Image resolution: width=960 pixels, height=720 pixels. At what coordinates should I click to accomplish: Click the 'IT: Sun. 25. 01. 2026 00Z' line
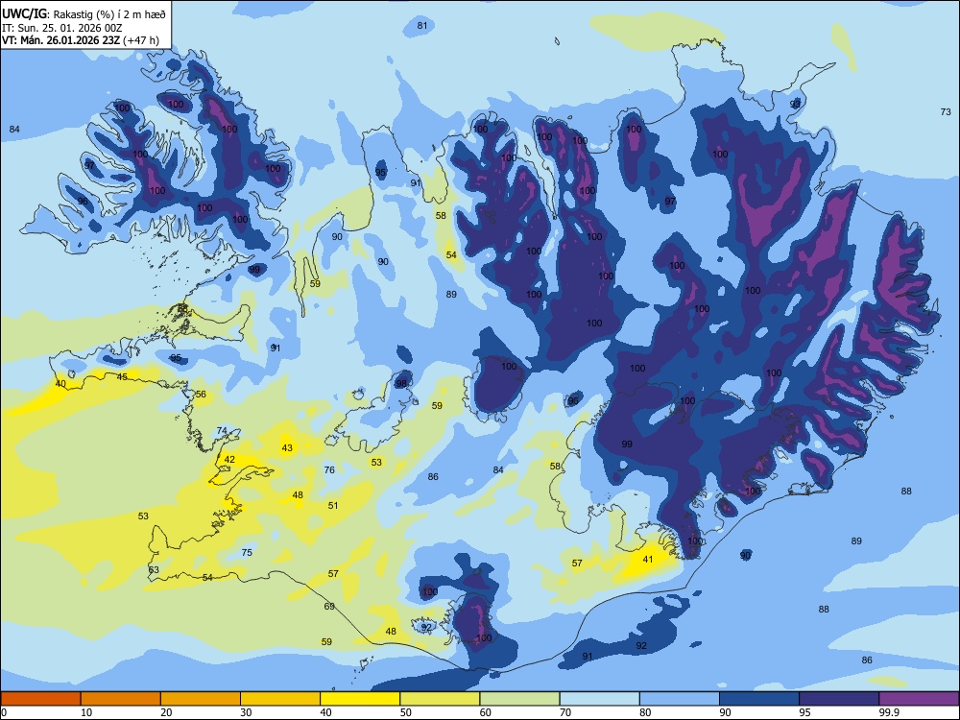point(61,28)
